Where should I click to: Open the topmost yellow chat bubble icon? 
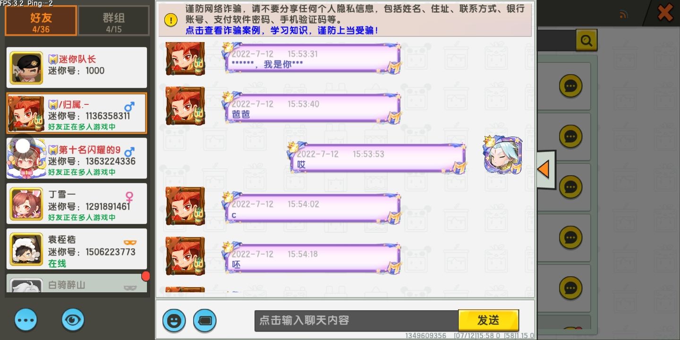570,86
